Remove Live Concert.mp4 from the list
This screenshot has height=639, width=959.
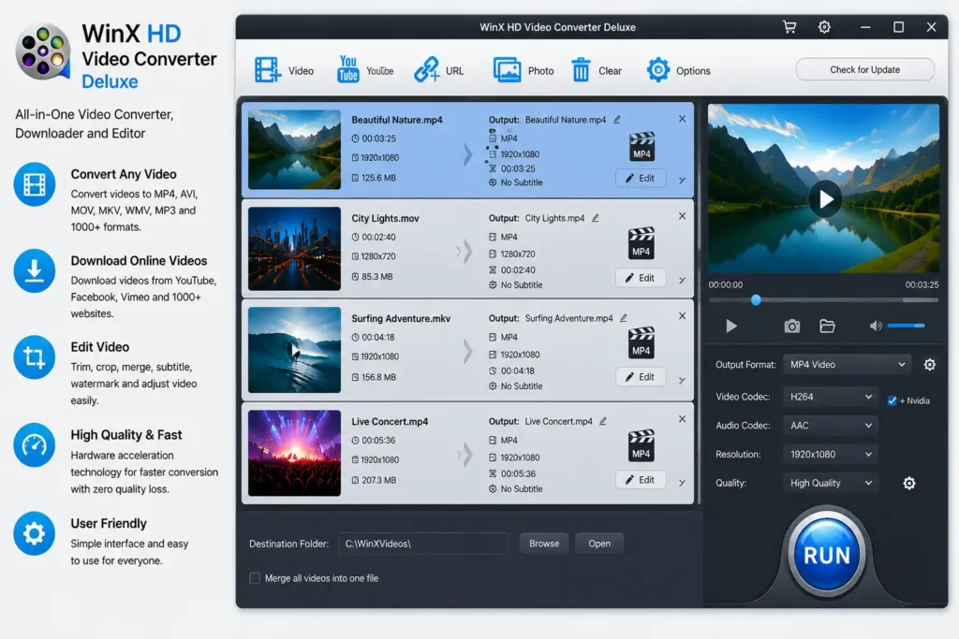pos(682,419)
